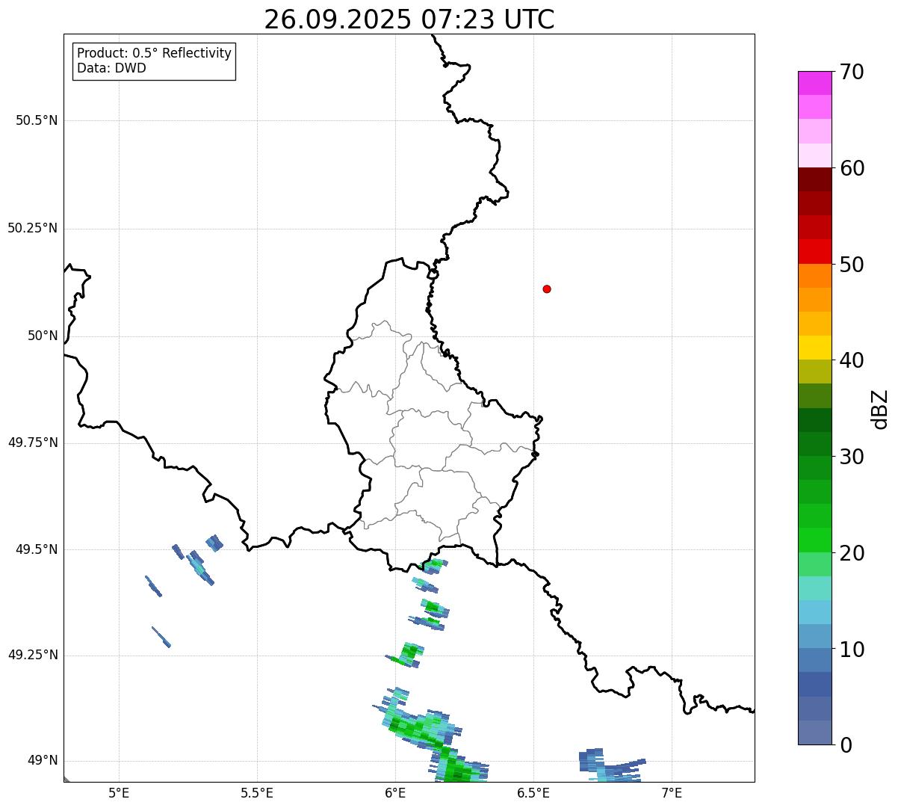Viewport: 898px width, 808px height.
Task: Click the yellow swatch just above 40
Action: click(814, 348)
